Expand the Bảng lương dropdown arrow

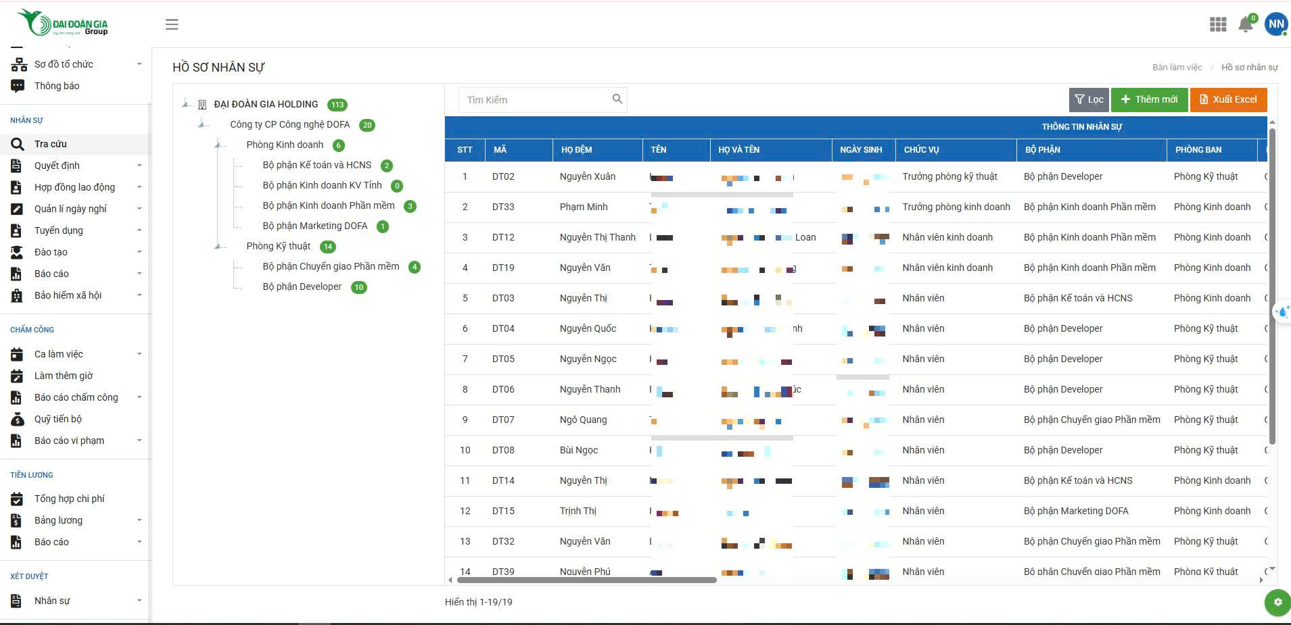[x=139, y=520]
